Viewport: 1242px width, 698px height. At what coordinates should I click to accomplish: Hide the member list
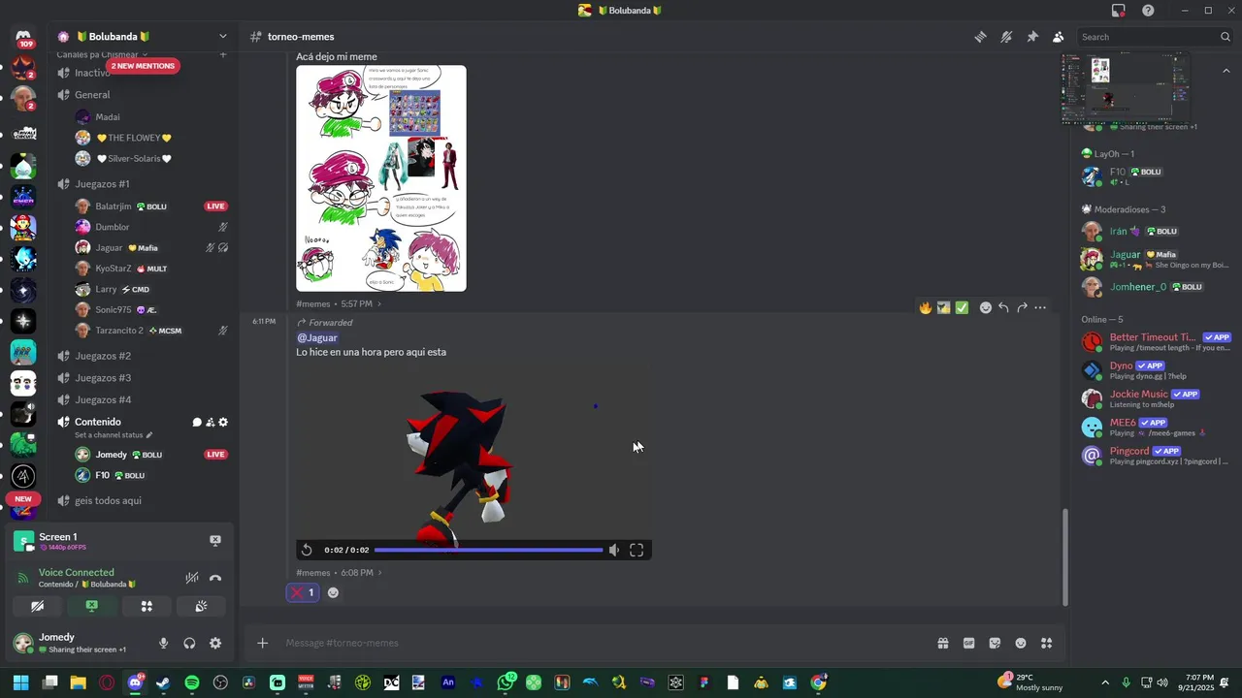tap(1059, 37)
